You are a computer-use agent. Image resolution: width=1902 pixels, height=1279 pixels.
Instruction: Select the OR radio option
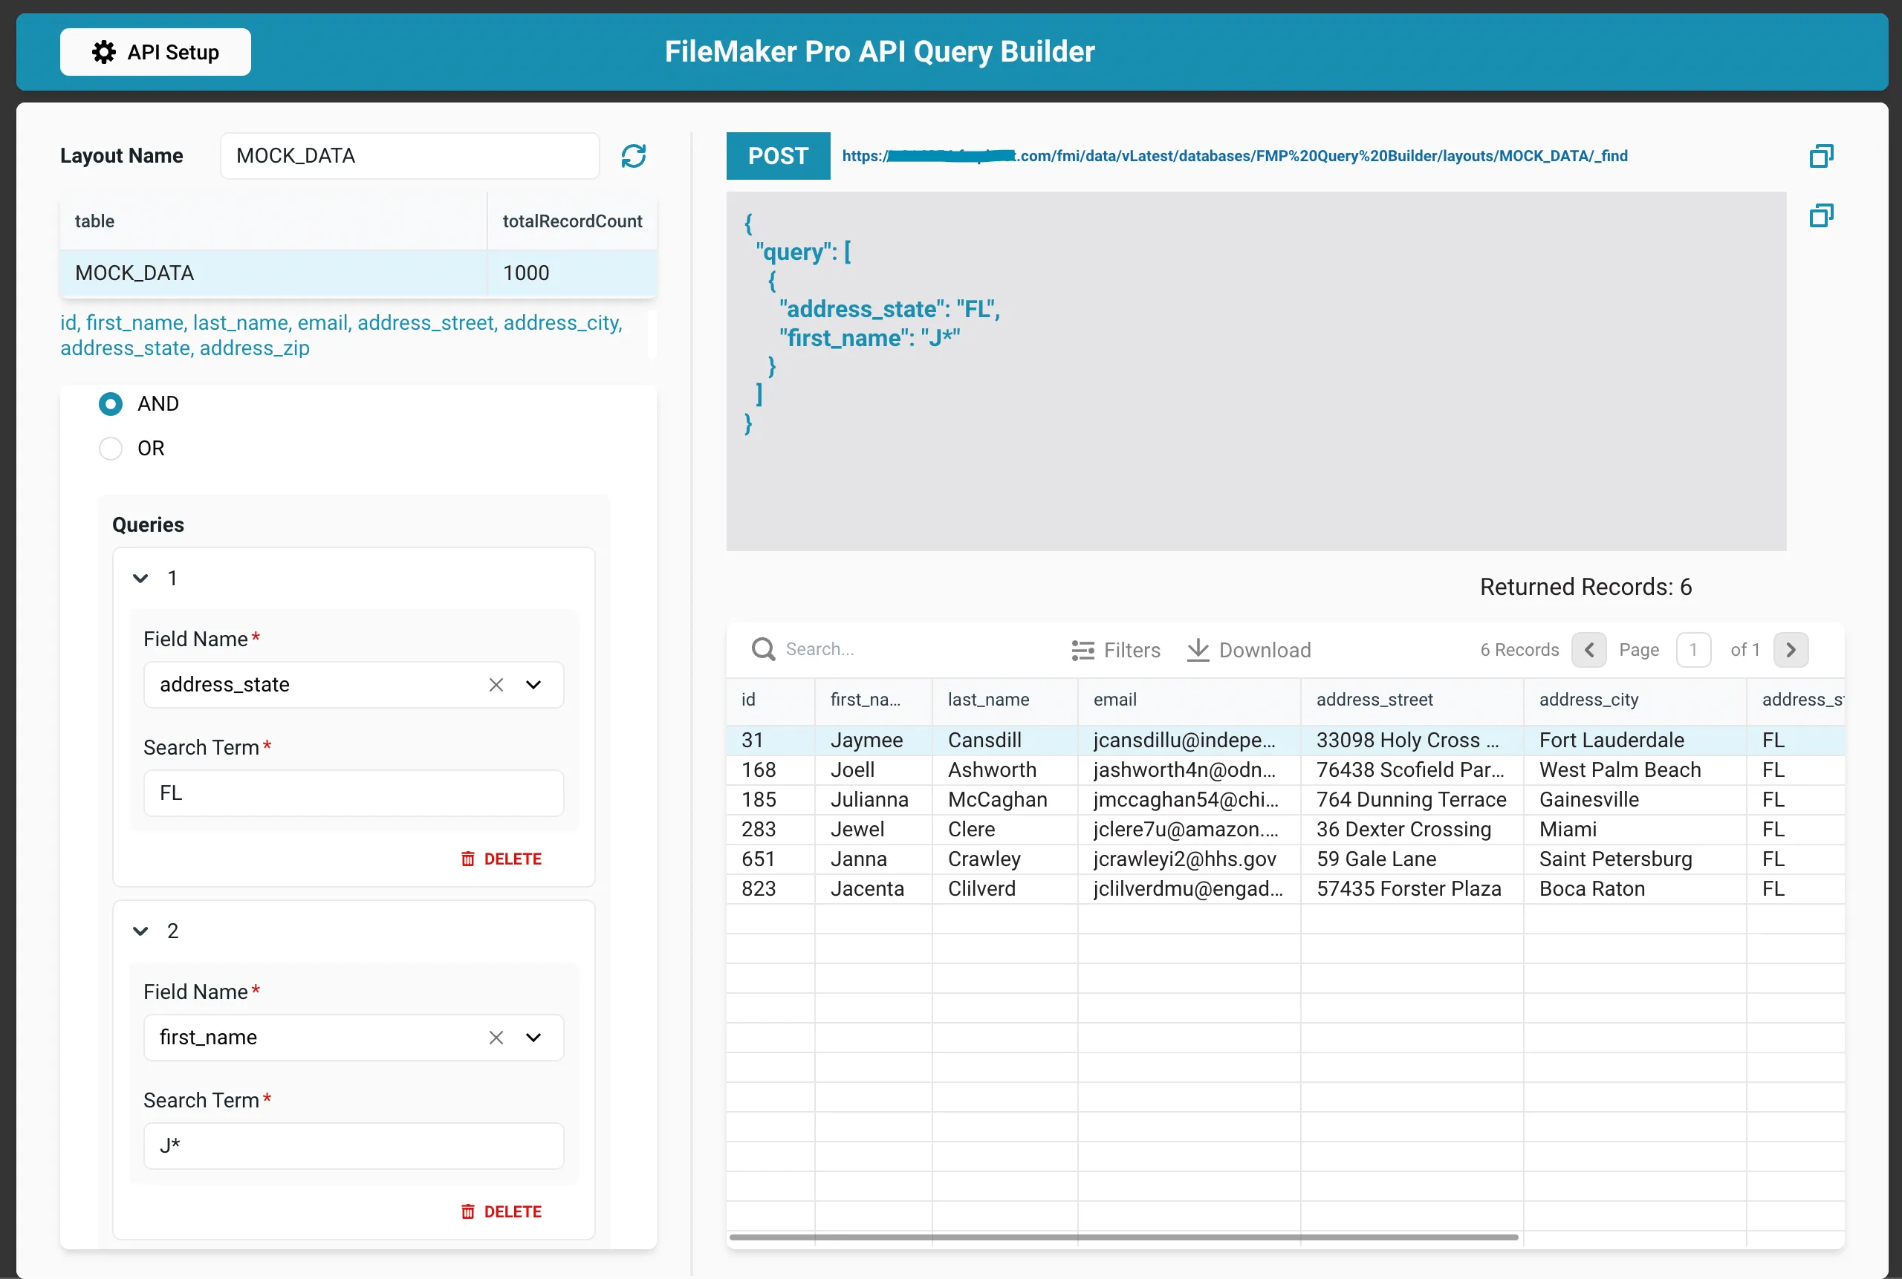[111, 449]
